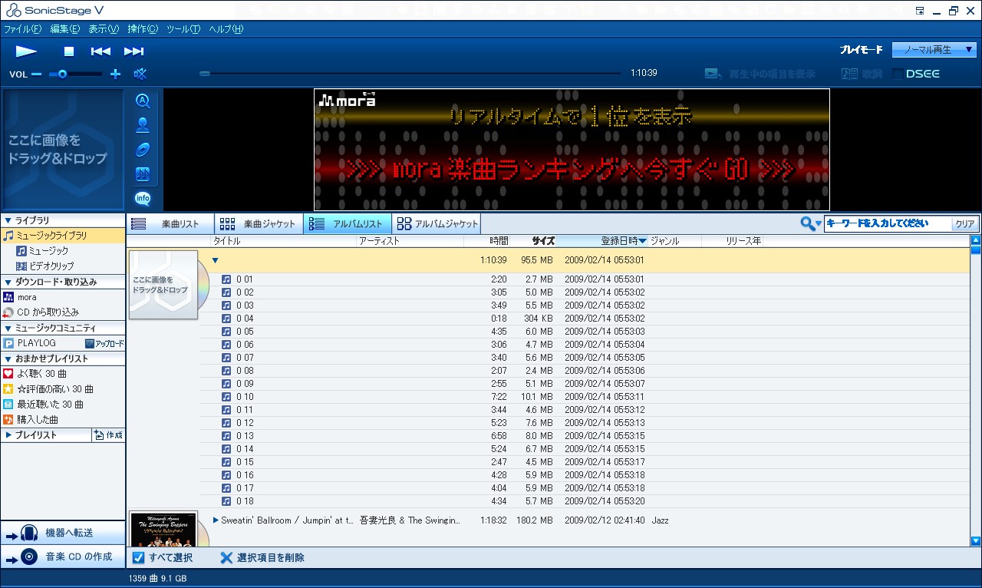Image resolution: width=982 pixels, height=588 pixels.
Task: Focus the keyword search field
Action: (x=888, y=224)
